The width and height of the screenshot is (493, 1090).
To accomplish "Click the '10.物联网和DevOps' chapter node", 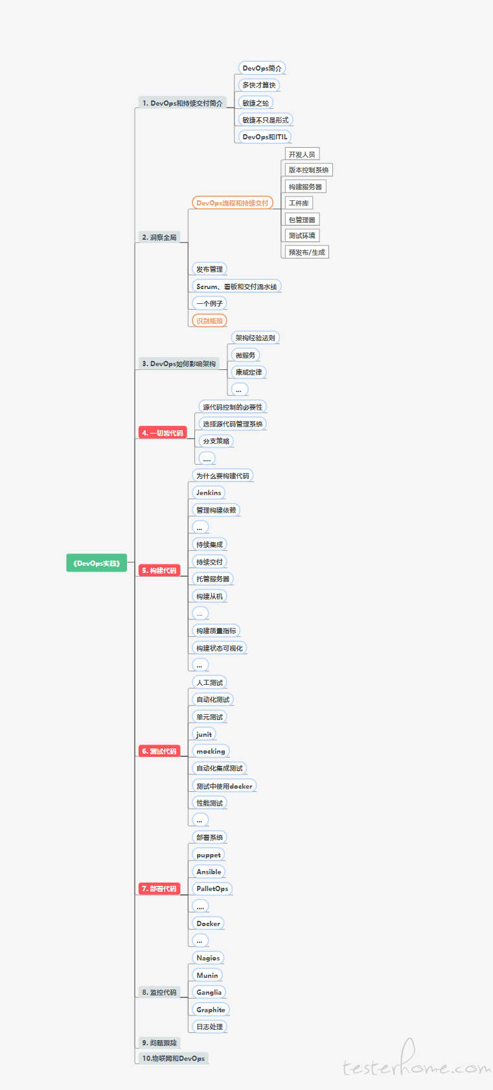I will click(x=173, y=1058).
